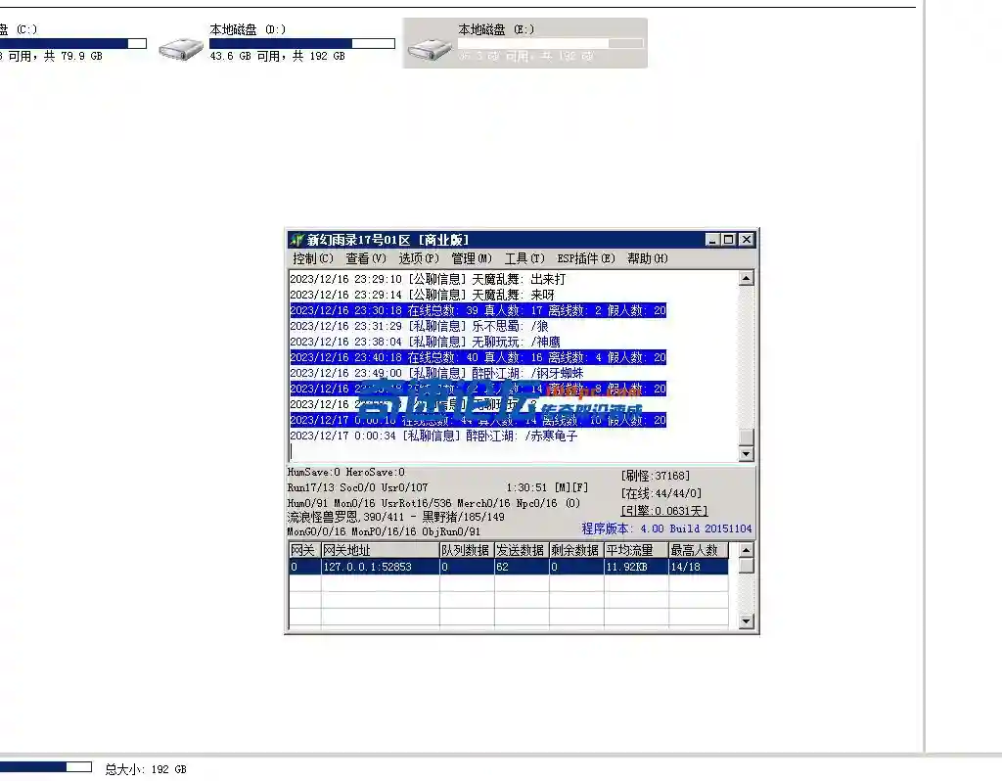Click the gateway table scroll-down arrow
The height and width of the screenshot is (781, 1002).
pos(746,621)
